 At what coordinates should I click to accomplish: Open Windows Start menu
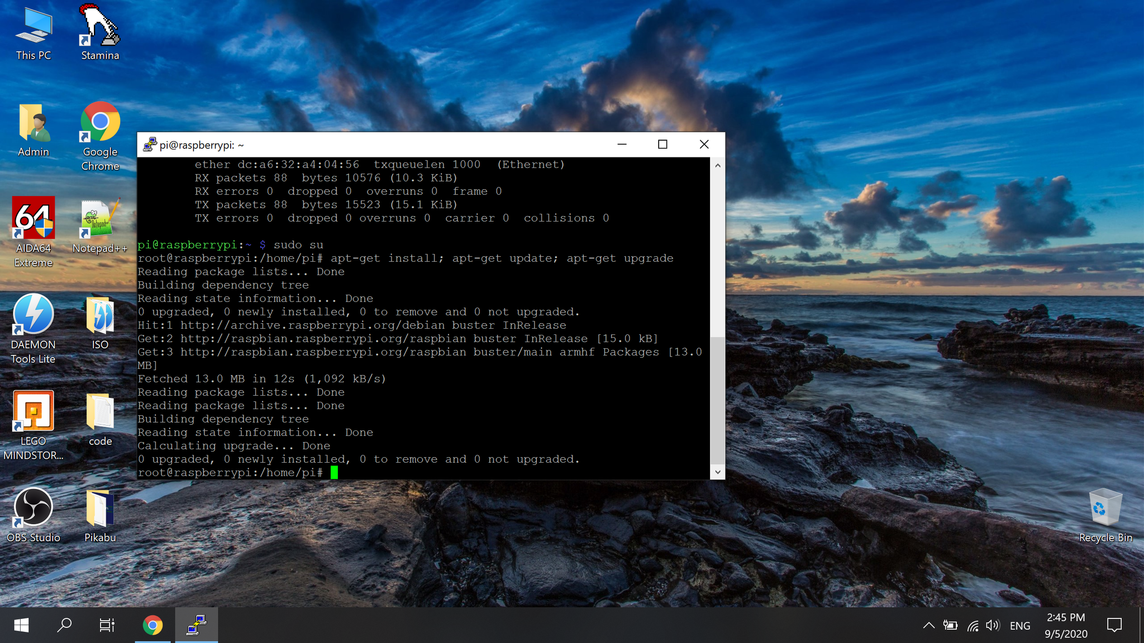coord(21,625)
